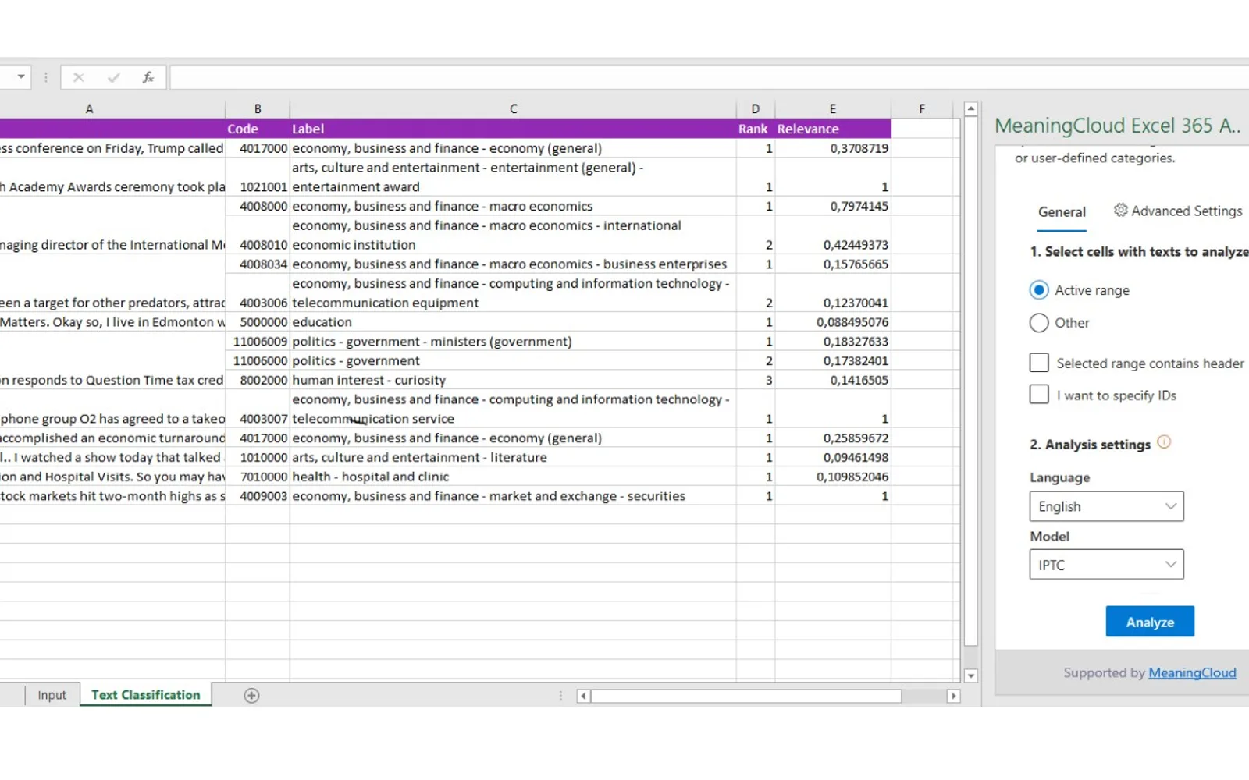Click relevance value 0,7974145

point(833,206)
